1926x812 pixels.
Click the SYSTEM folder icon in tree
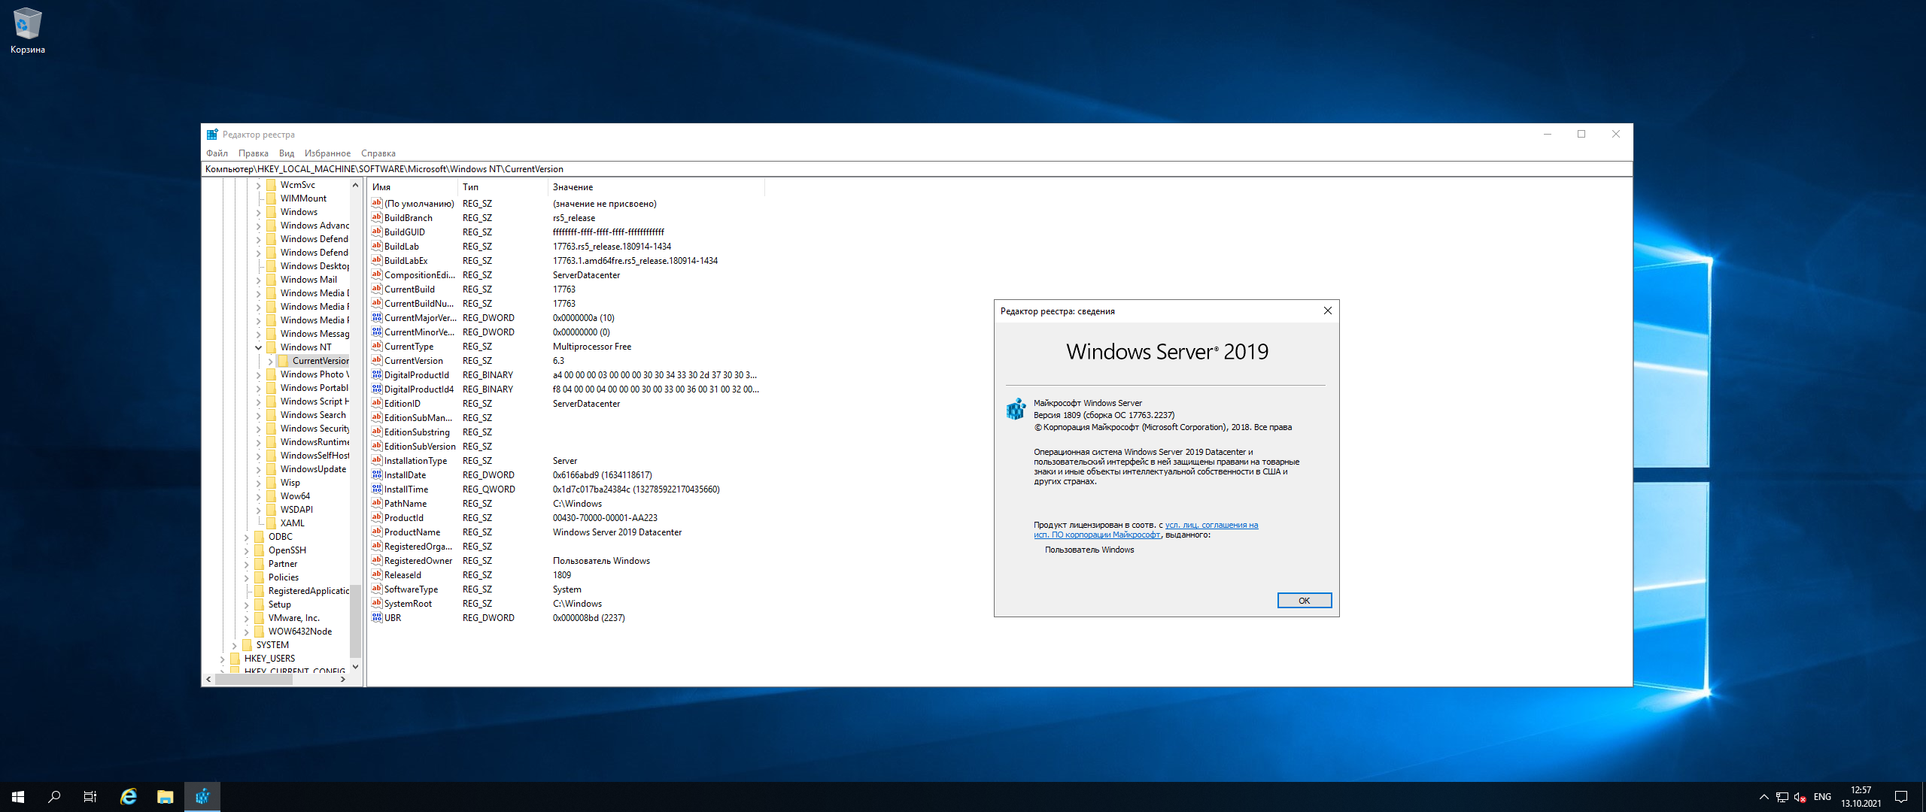[248, 645]
